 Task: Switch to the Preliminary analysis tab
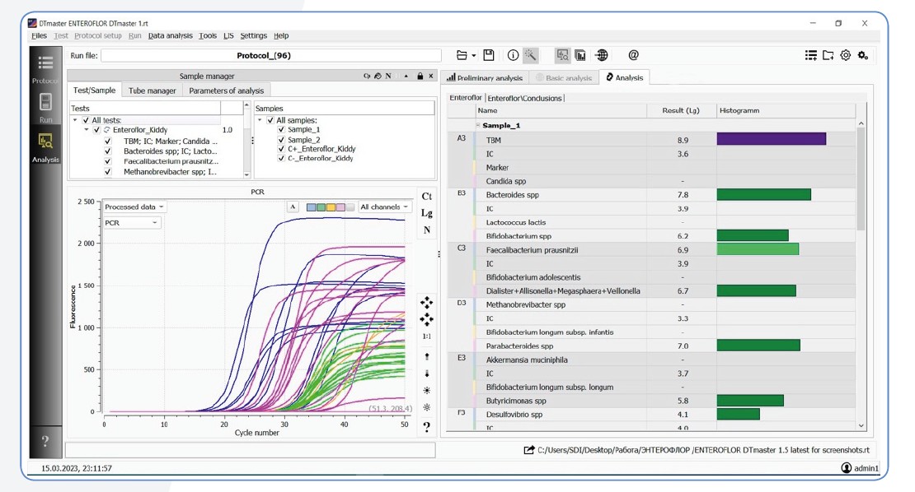click(x=485, y=78)
